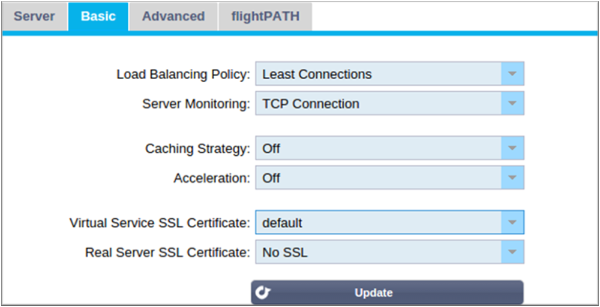
Task: Expand the Real Server SSL Certificate dropdown
Action: pos(379,252)
